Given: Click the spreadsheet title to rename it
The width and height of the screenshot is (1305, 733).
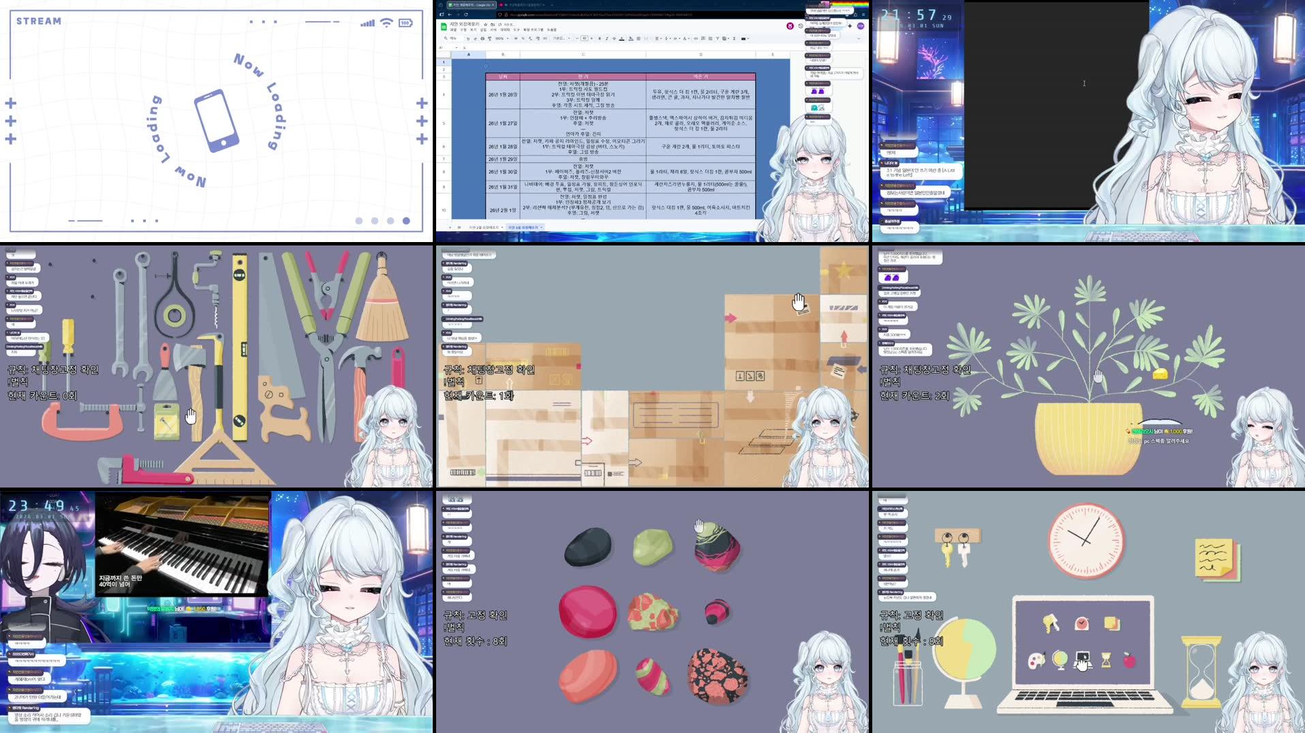Looking at the screenshot, I should click(465, 25).
